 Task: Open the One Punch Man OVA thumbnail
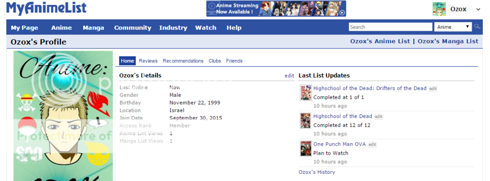pos(306,148)
